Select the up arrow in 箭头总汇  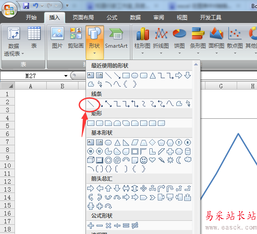click(108, 189)
